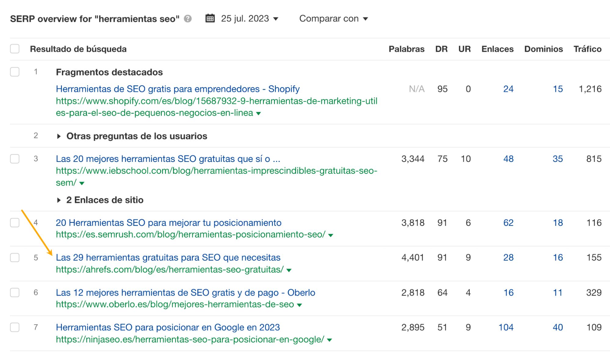Image resolution: width=610 pixels, height=353 pixels.
Task: Open the Shopify article title link
Action: (178, 89)
